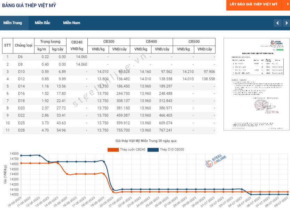
Task: Select the D18 row label
Action: click(21, 101)
